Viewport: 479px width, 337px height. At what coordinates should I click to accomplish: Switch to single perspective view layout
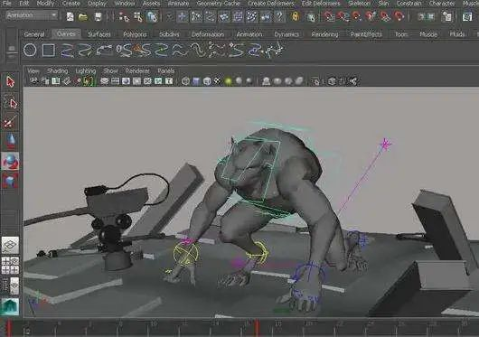10,245
